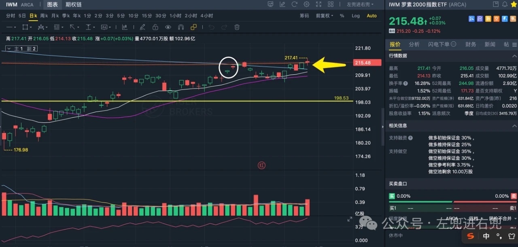Toggle the % percent scale
Viewport: 518px width, 247px height.
point(342,16)
